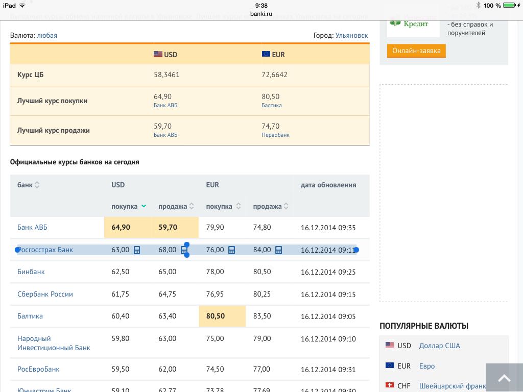This screenshot has height=392, width=523.
Task: Select the 'дата обновления' column header
Action: pyautogui.click(x=328, y=185)
